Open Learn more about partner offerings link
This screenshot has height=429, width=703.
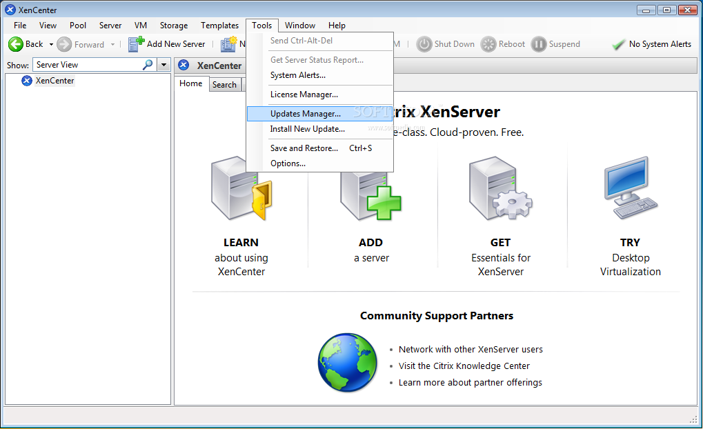471,382
